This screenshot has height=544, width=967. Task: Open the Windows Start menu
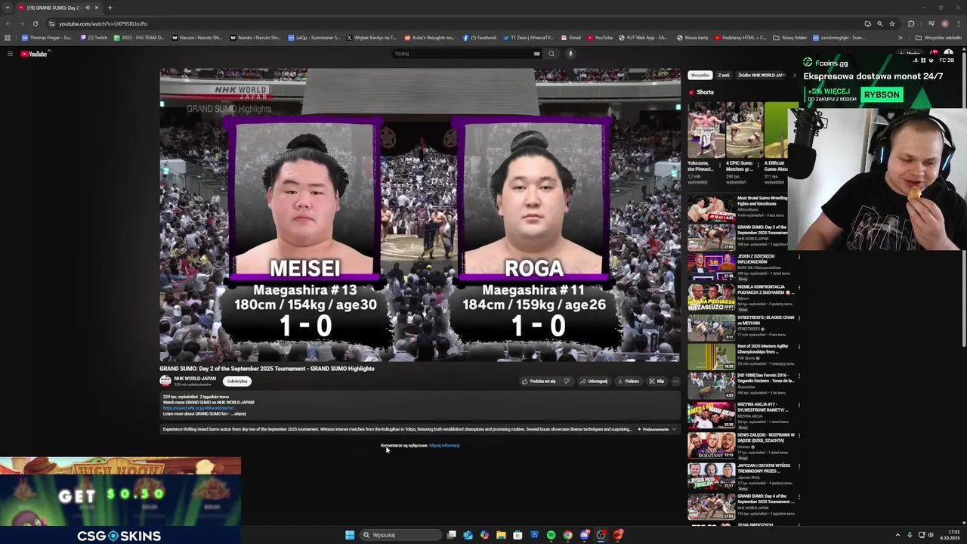350,535
